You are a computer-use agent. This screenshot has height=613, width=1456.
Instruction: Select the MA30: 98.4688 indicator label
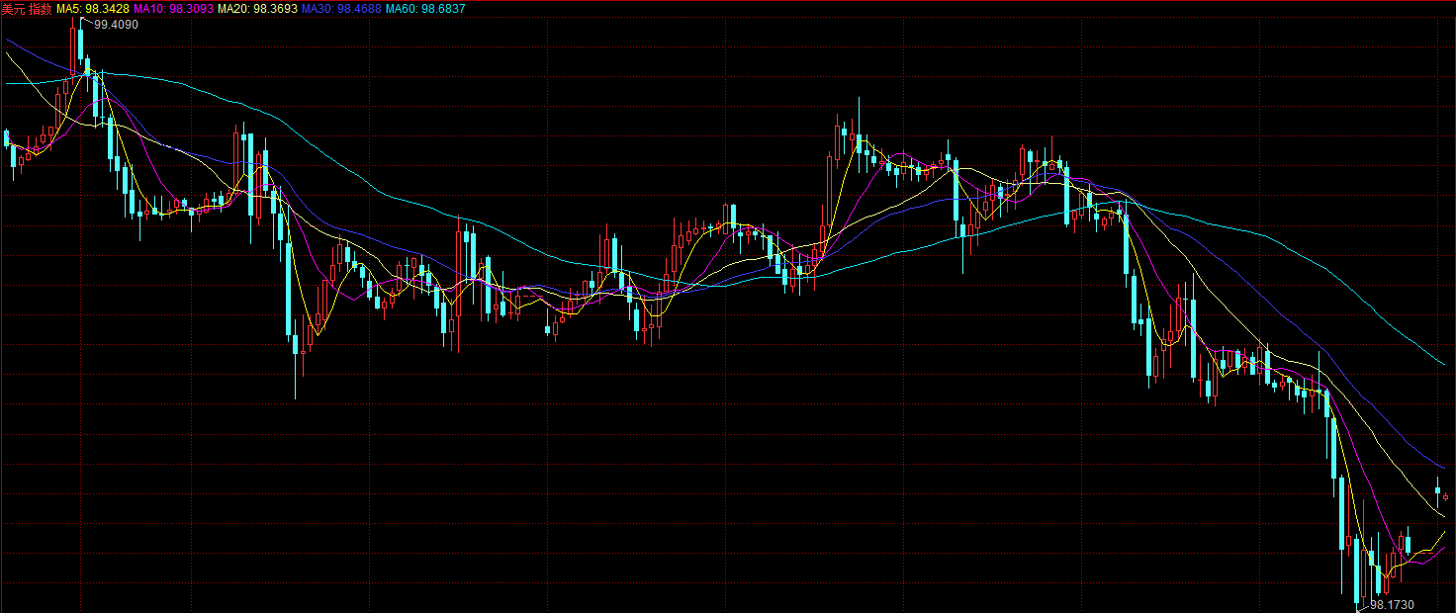tap(341, 8)
